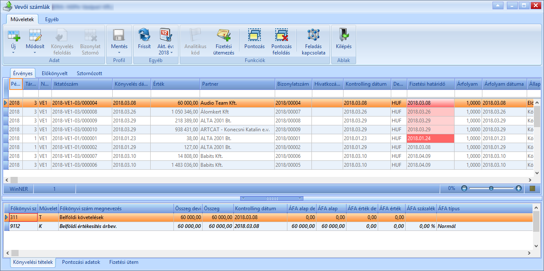Open dropdown arrow under Új button

point(13,53)
